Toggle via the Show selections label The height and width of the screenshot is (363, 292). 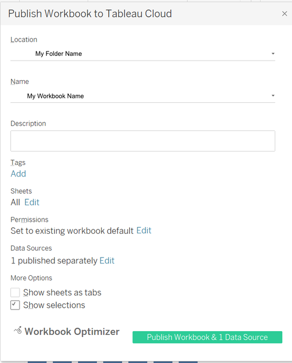54,305
